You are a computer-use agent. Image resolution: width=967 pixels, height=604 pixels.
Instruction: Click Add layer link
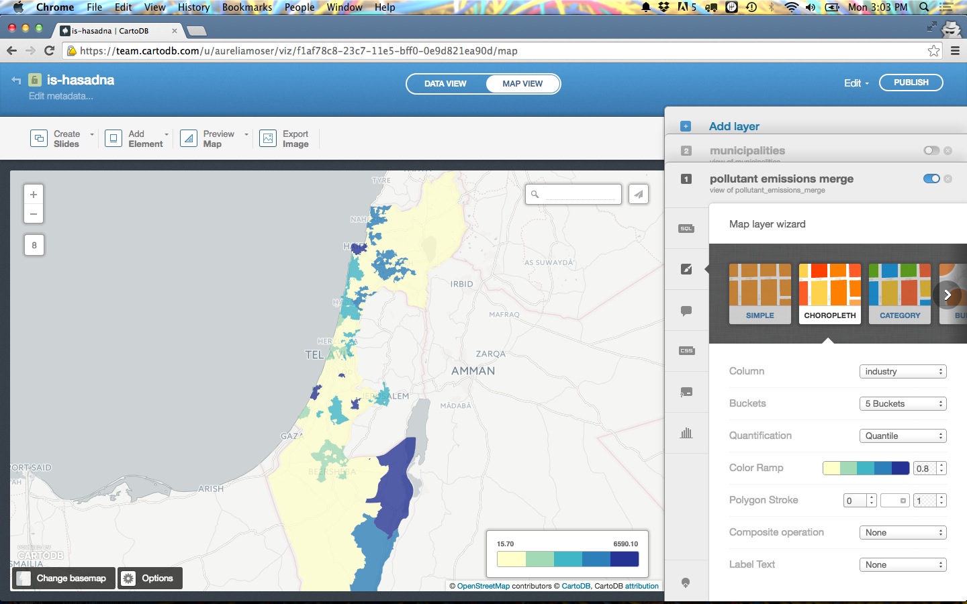[734, 126]
